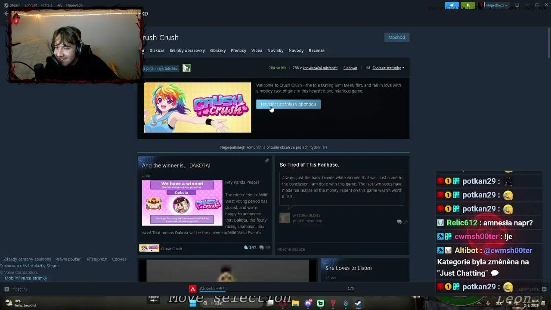
Task: Switch to the Diskuze tab
Action: (x=157, y=50)
